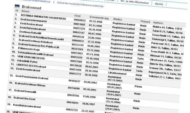The height and width of the screenshot is (113, 190).
Task: Click address Tatari 8-21, Tallinn
Action: pyautogui.click(x=167, y=32)
